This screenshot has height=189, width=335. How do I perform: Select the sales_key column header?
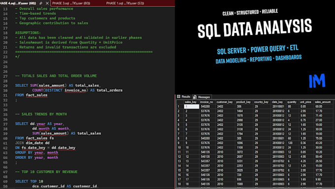191,102
